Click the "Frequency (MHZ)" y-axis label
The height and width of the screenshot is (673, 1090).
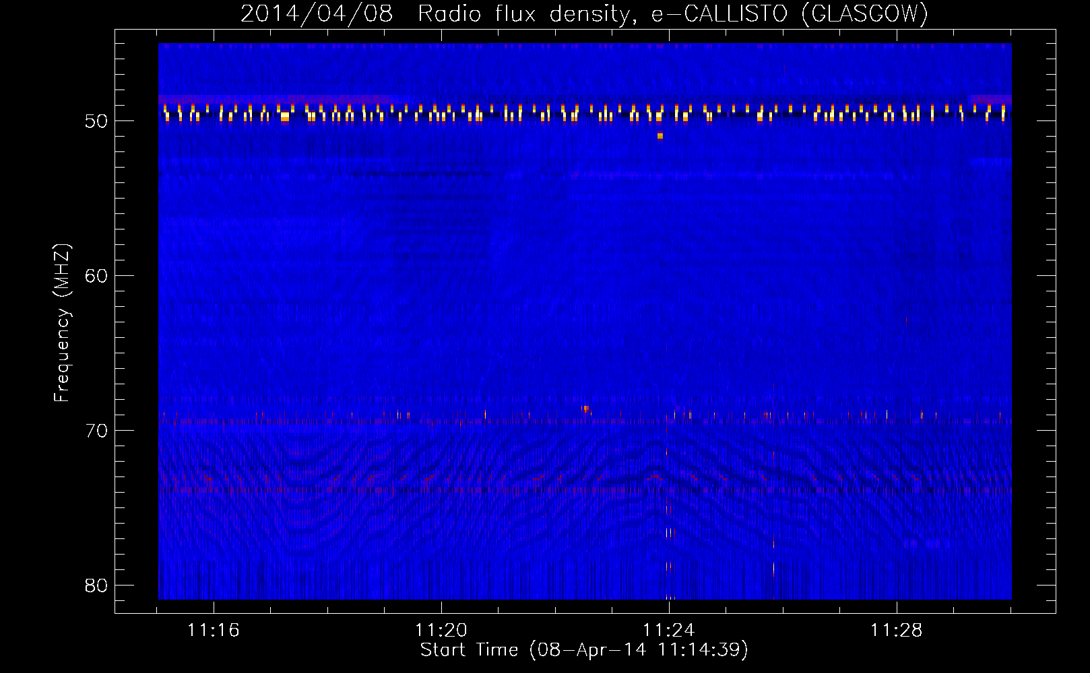click(x=62, y=323)
